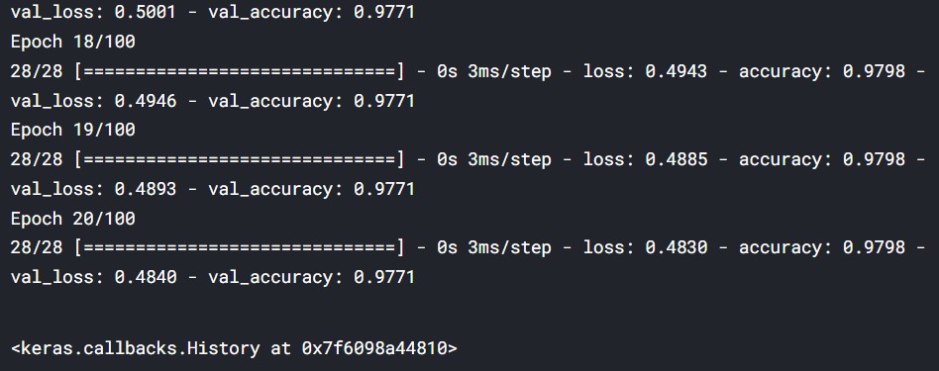Click the loss value 0.4943
The image size is (939, 371).
[x=677, y=72]
